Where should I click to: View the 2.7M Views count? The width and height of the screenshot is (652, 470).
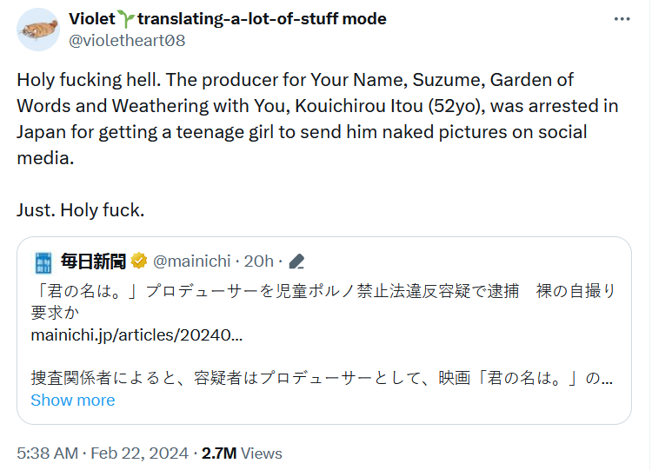[242, 453]
